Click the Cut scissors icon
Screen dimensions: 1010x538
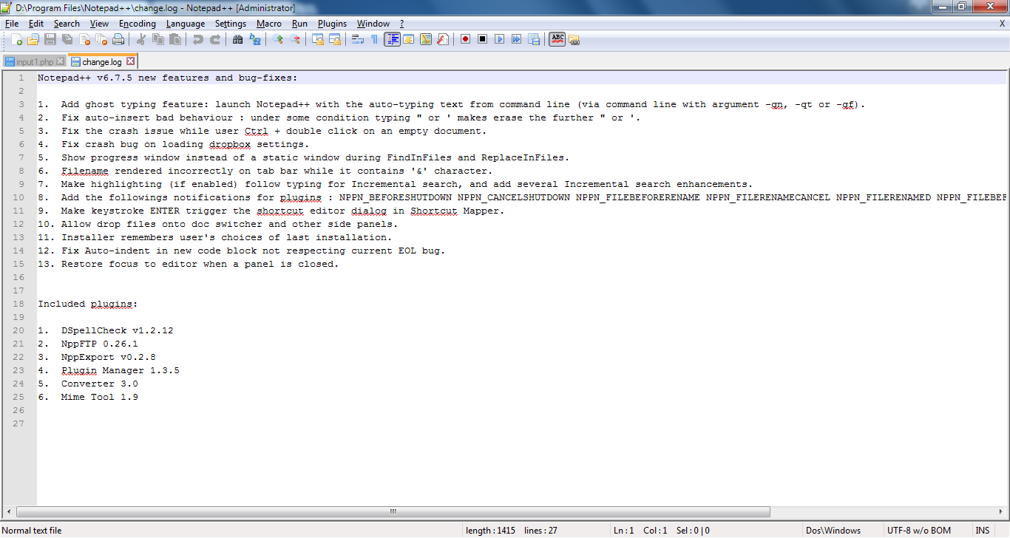tap(141, 39)
